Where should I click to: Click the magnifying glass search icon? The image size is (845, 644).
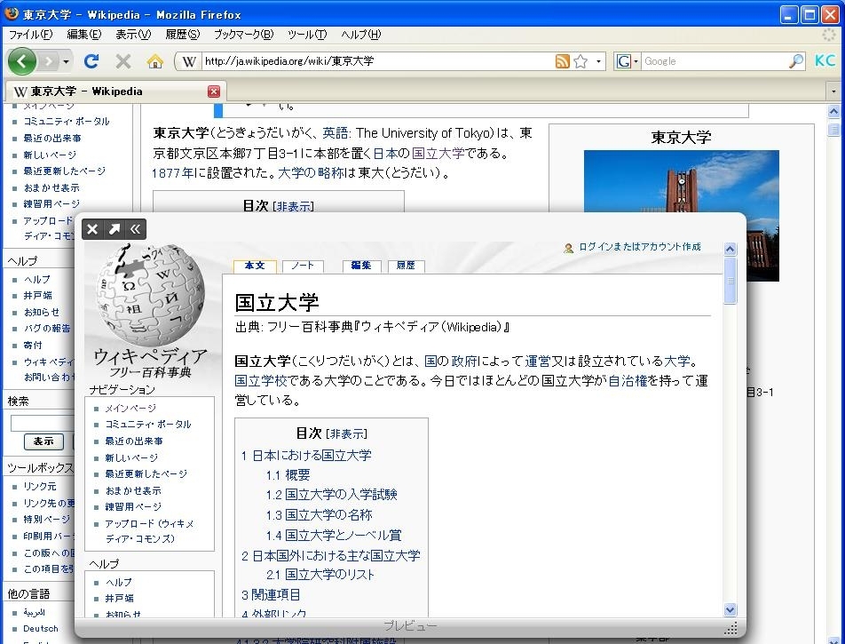click(796, 61)
